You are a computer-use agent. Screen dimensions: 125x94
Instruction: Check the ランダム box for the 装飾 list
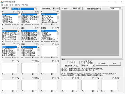[x=14, y=44]
